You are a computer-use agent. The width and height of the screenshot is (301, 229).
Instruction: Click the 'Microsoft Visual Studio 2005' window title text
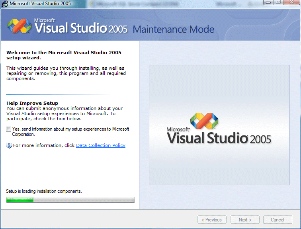pyautogui.click(x=40, y=4)
